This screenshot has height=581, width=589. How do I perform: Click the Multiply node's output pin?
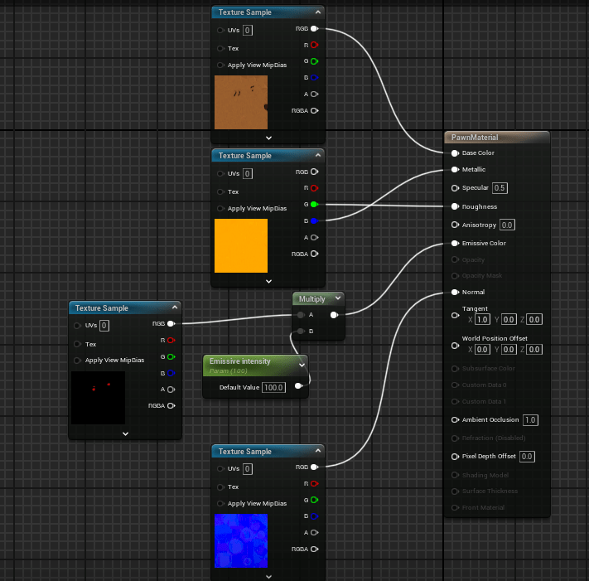click(x=334, y=315)
